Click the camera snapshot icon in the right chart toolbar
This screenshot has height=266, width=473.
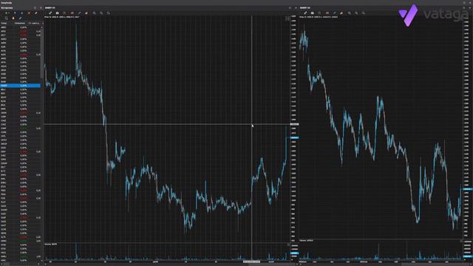coord(312,13)
